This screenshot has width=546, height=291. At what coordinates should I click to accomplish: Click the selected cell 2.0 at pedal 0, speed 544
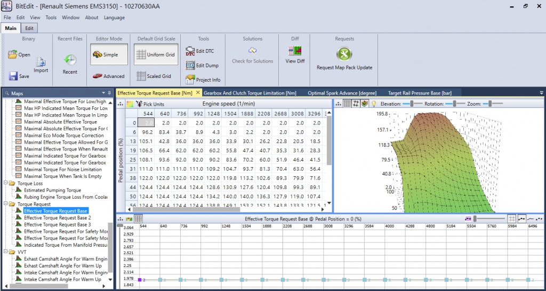coord(146,123)
